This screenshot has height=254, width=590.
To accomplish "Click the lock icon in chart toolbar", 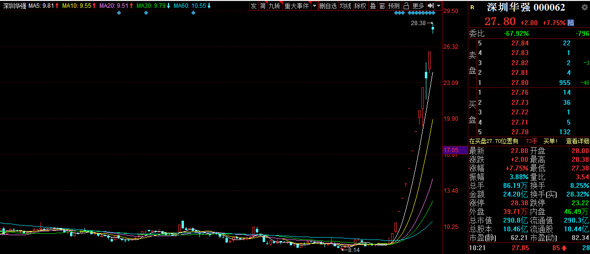I will tap(406, 6).
